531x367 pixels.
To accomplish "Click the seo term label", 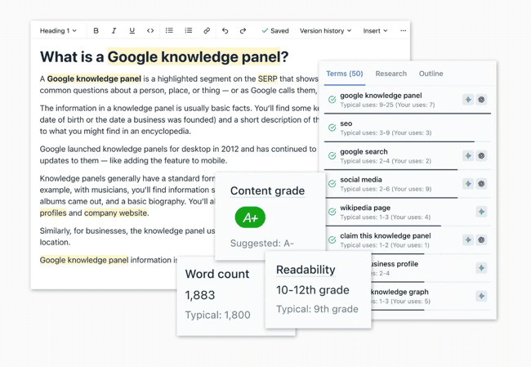I will point(346,123).
